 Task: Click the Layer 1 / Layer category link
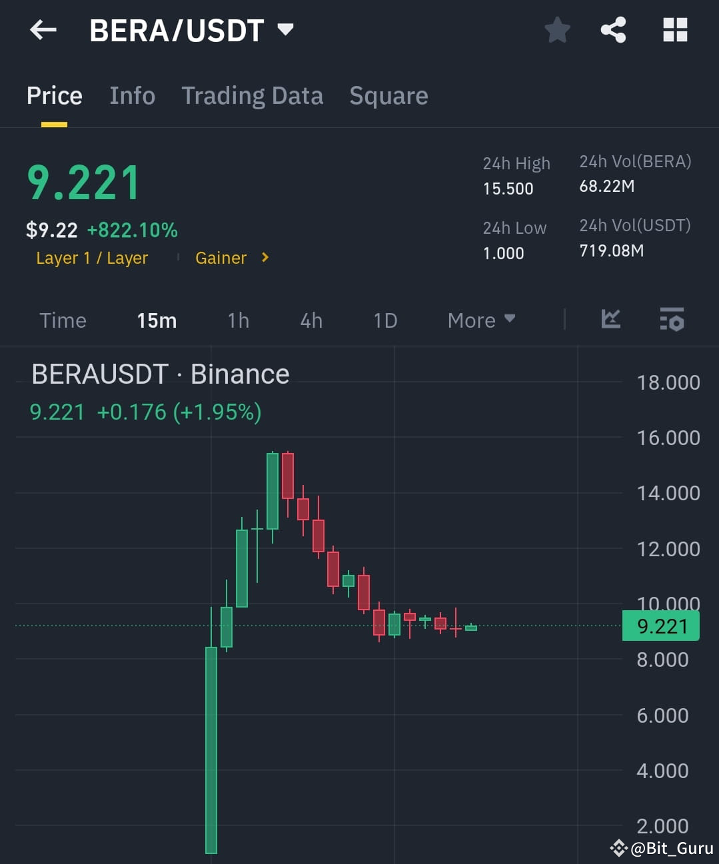pos(92,258)
